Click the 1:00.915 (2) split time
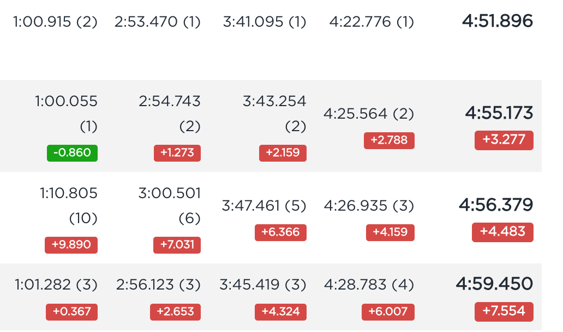The width and height of the screenshot is (563, 332). pos(55,22)
